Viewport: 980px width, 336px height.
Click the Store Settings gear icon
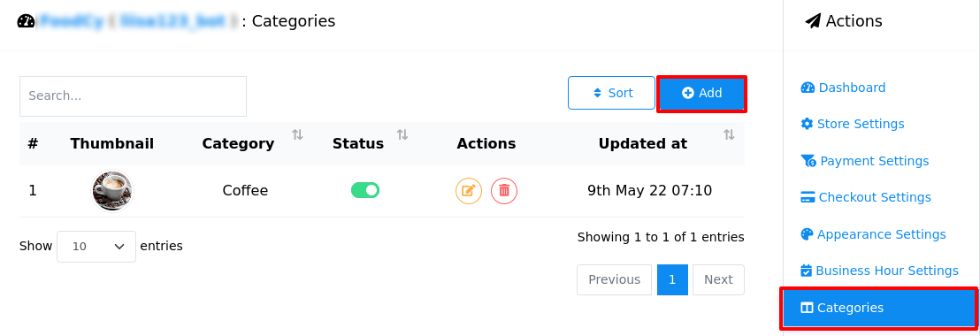pos(807,124)
